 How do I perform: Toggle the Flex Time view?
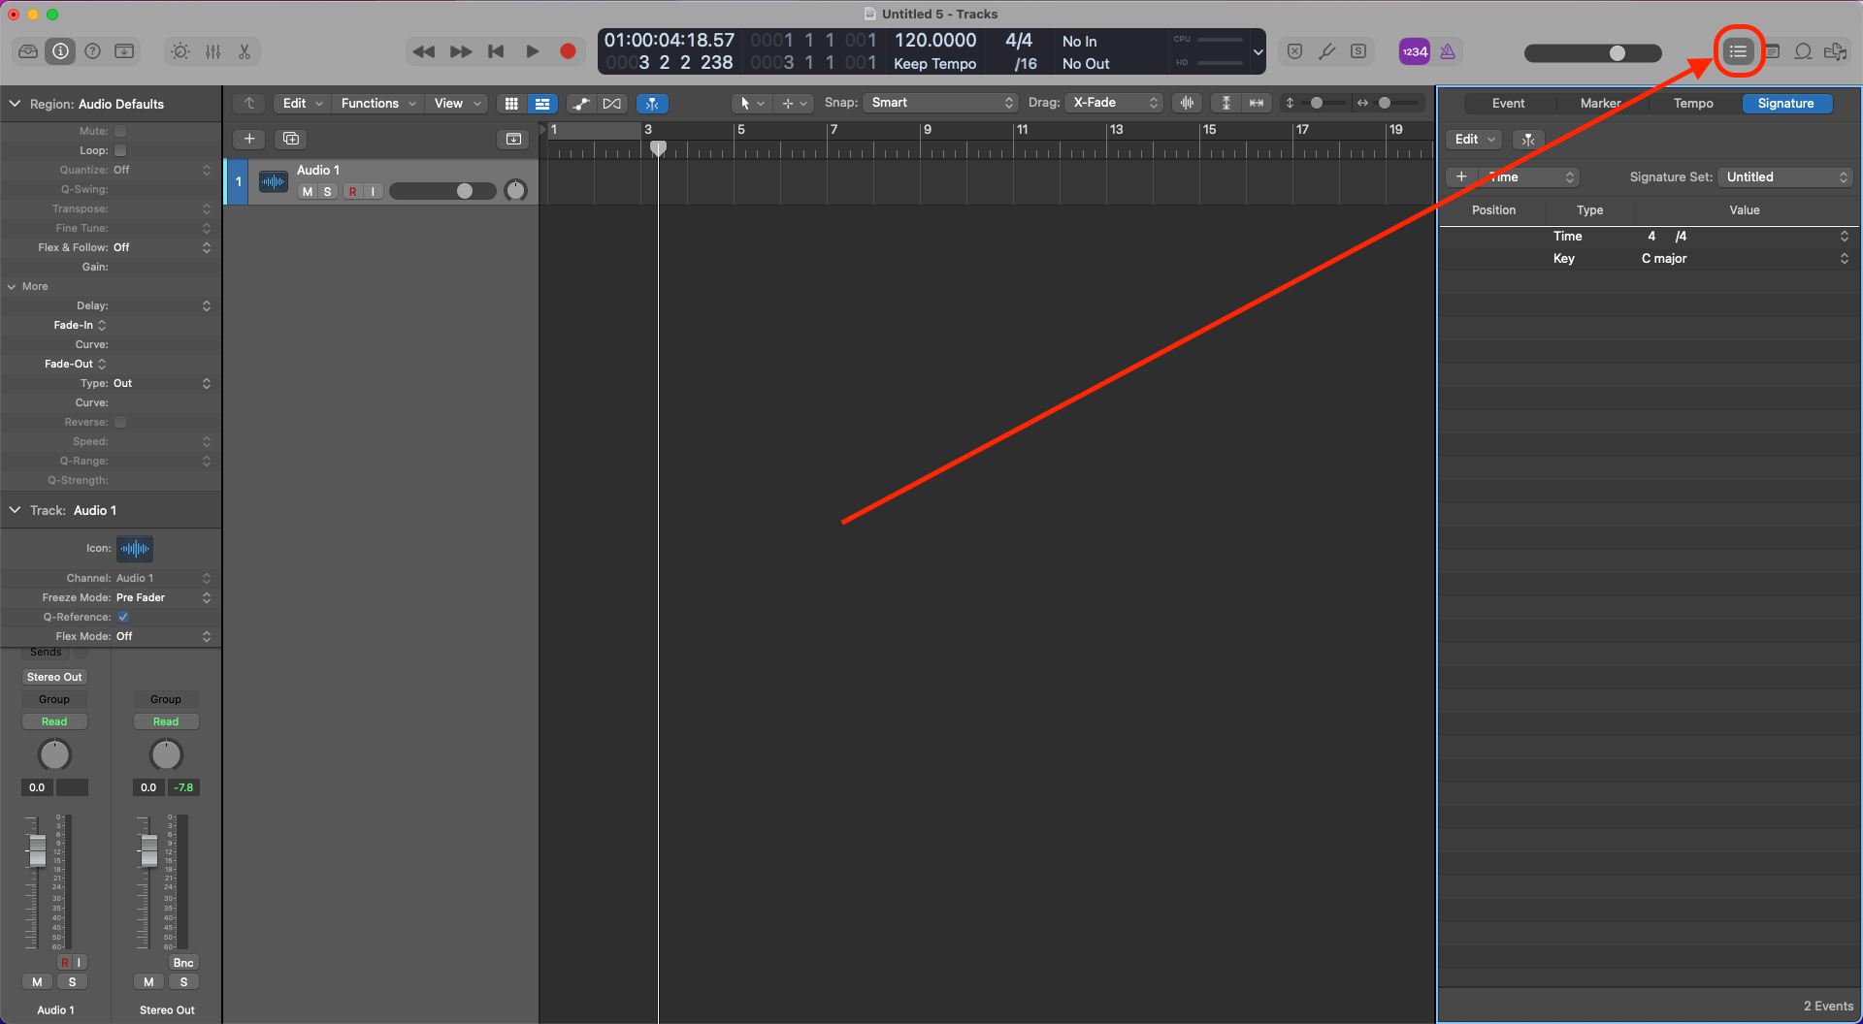tap(652, 103)
